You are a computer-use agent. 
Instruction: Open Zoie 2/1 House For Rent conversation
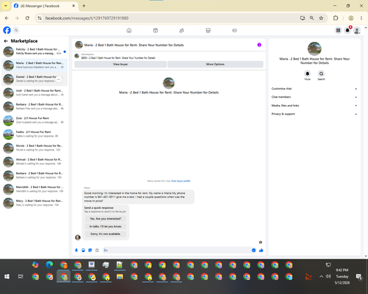(35, 121)
